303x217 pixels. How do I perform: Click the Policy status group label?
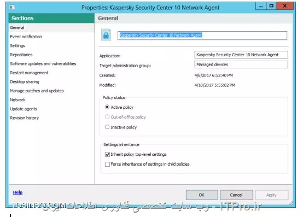[114, 97]
